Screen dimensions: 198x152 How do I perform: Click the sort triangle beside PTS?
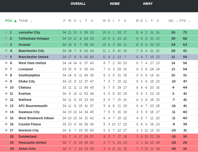[x=189, y=21]
